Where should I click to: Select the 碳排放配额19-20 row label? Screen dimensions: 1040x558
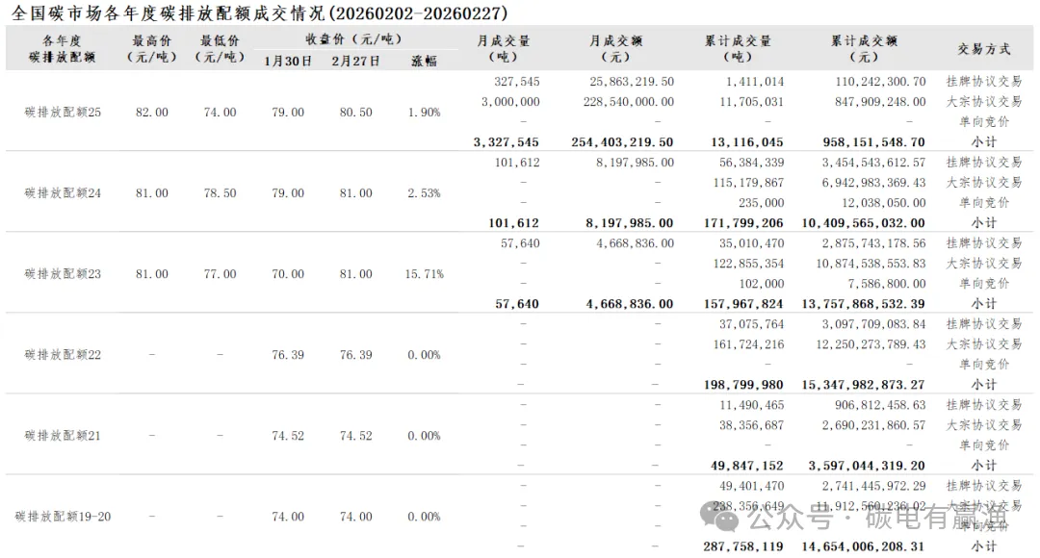63,517
